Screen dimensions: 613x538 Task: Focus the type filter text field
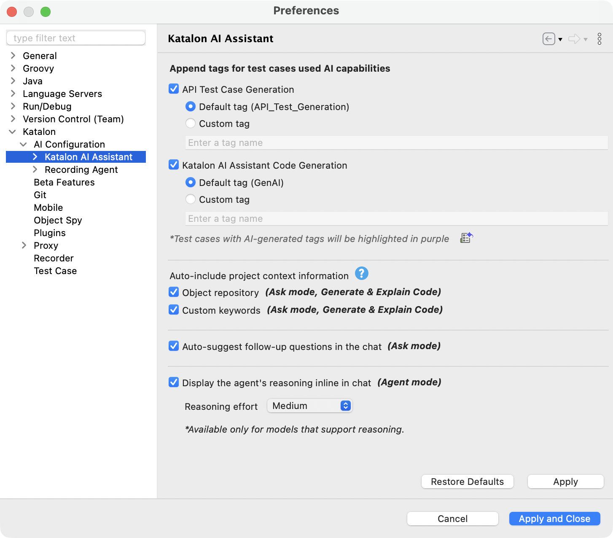[x=76, y=38]
